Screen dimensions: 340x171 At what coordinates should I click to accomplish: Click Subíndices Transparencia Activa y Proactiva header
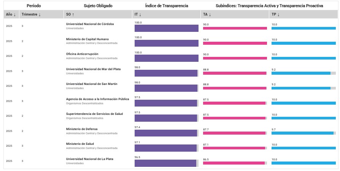269,6
